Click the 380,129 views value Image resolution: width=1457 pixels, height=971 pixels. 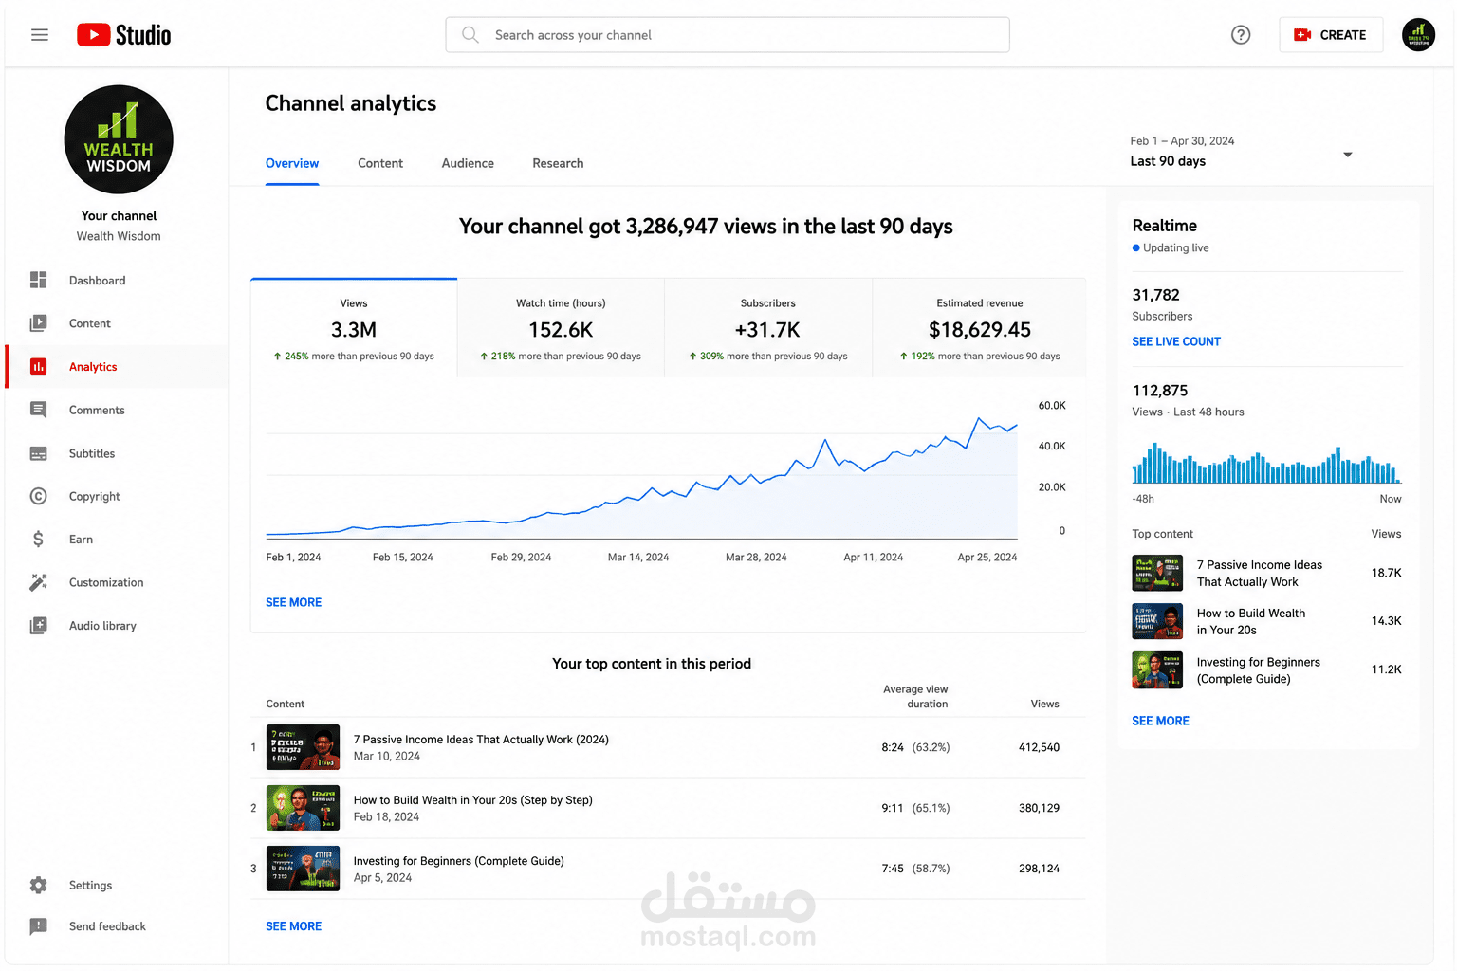coord(1039,808)
